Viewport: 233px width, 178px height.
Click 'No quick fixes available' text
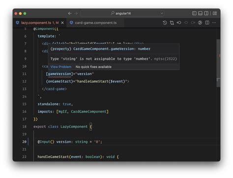[x=93, y=67]
